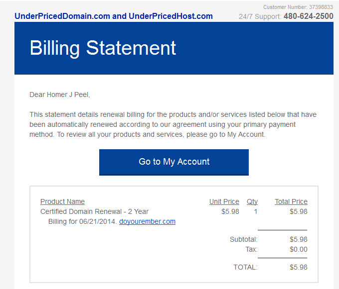This screenshot has height=289, width=339.
Task: Click the 480-624-2500 support phone number
Action: (308, 16)
